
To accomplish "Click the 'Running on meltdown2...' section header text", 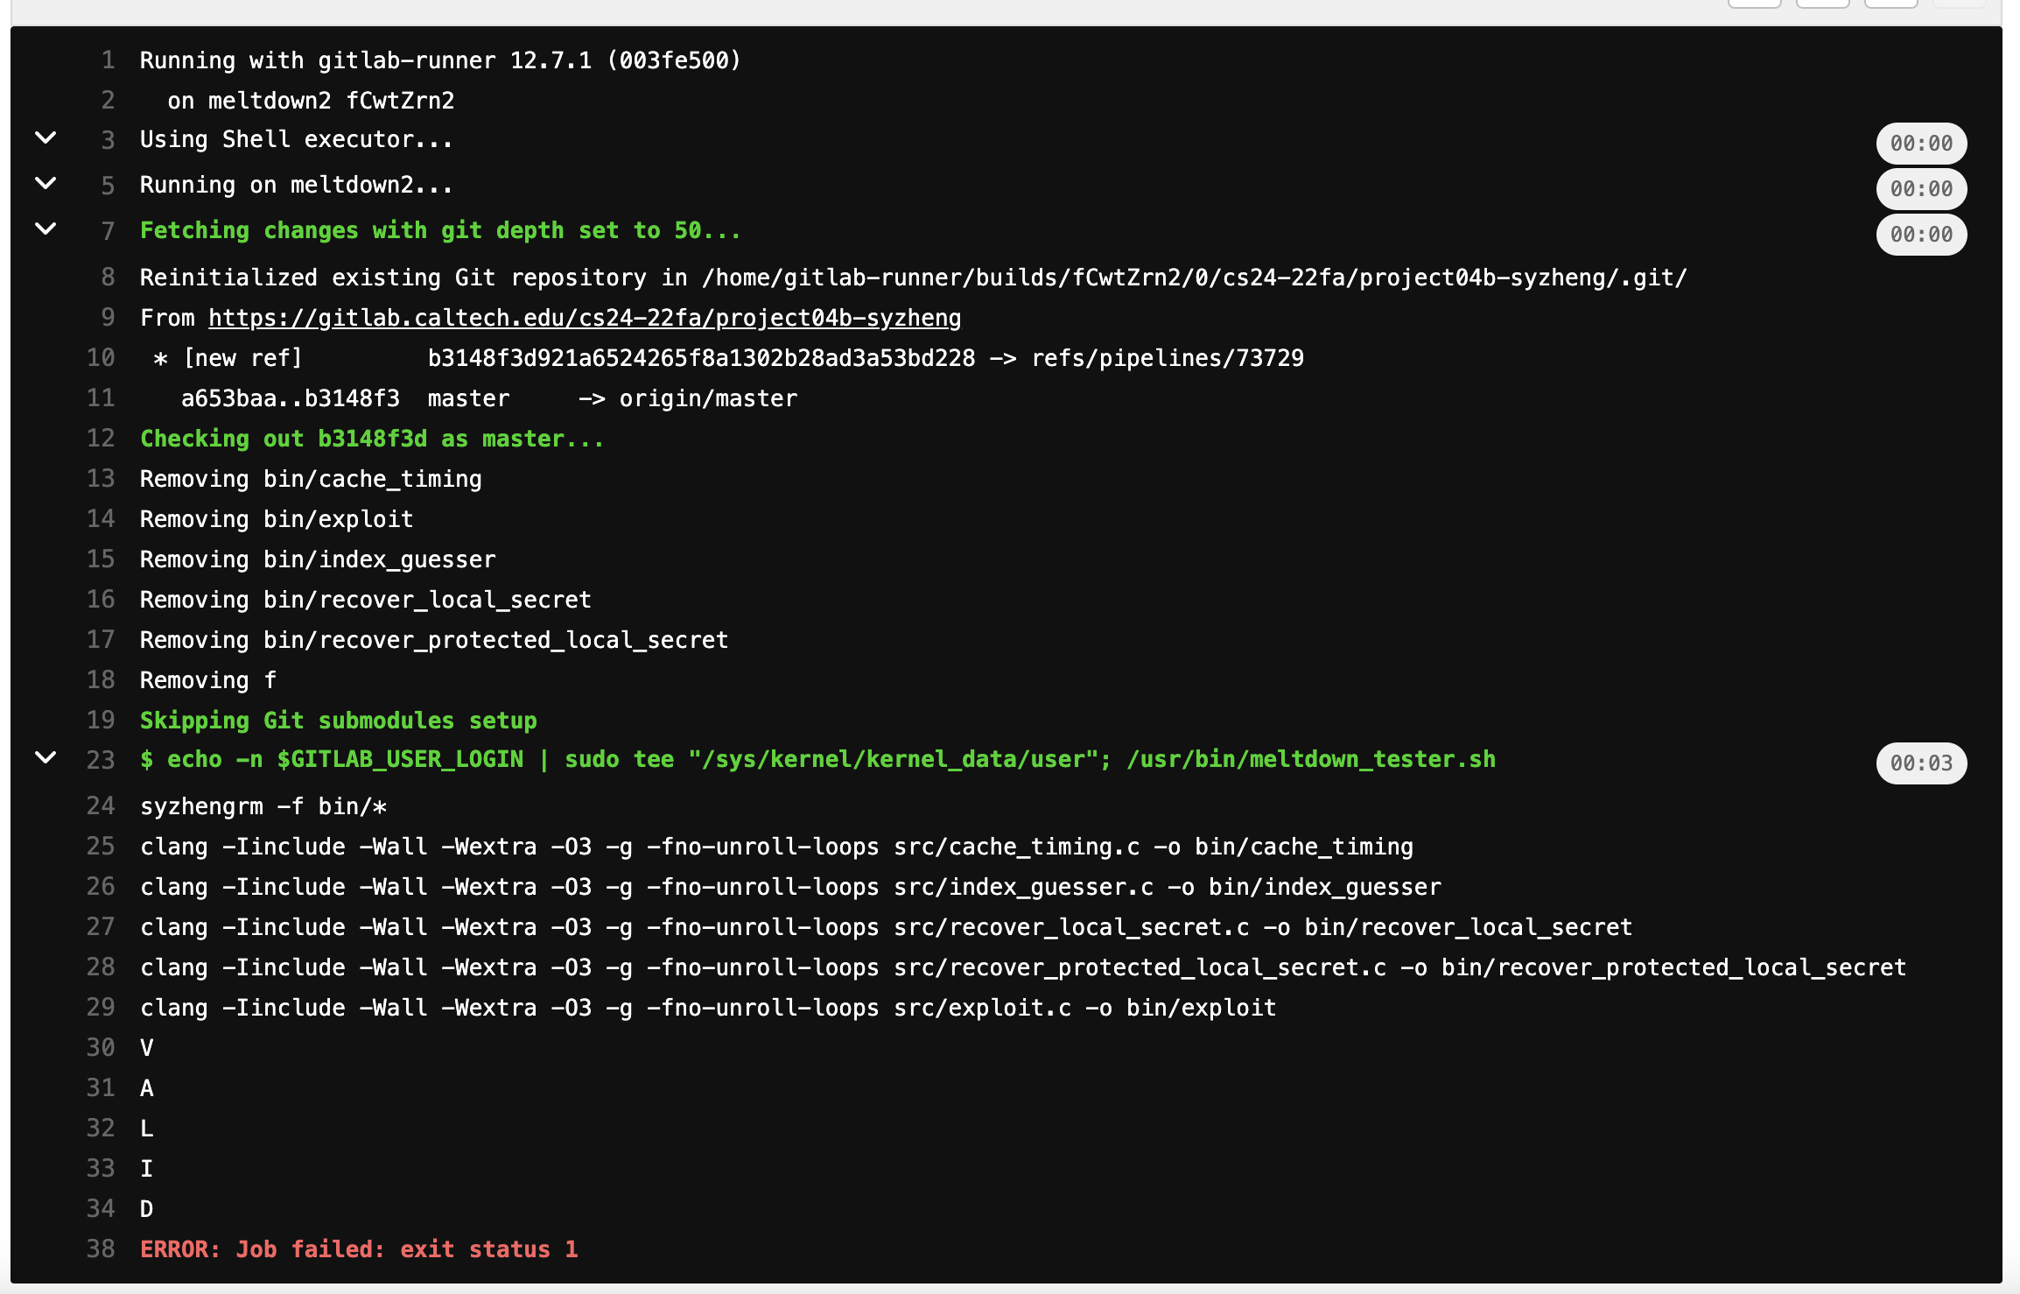I will 297,186.
